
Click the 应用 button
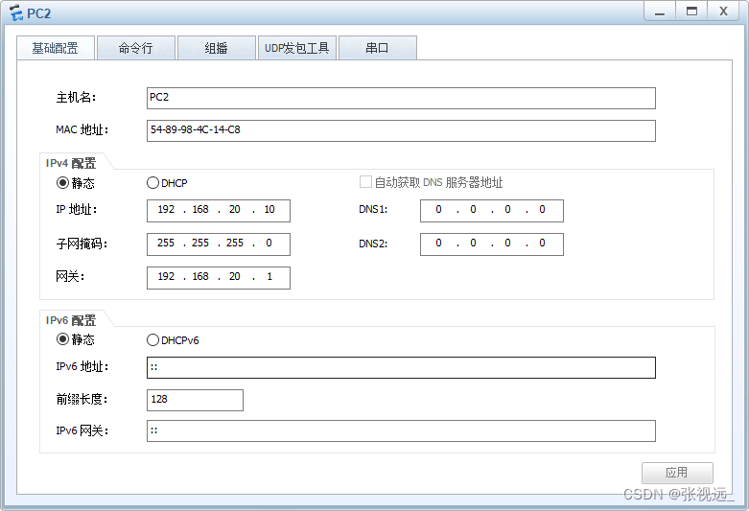(x=677, y=473)
